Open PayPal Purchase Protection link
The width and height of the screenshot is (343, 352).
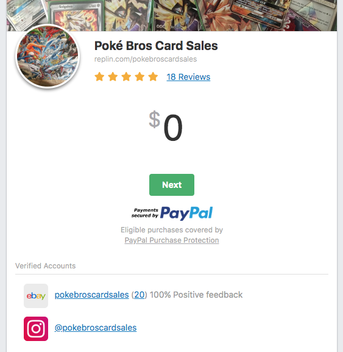pos(172,240)
